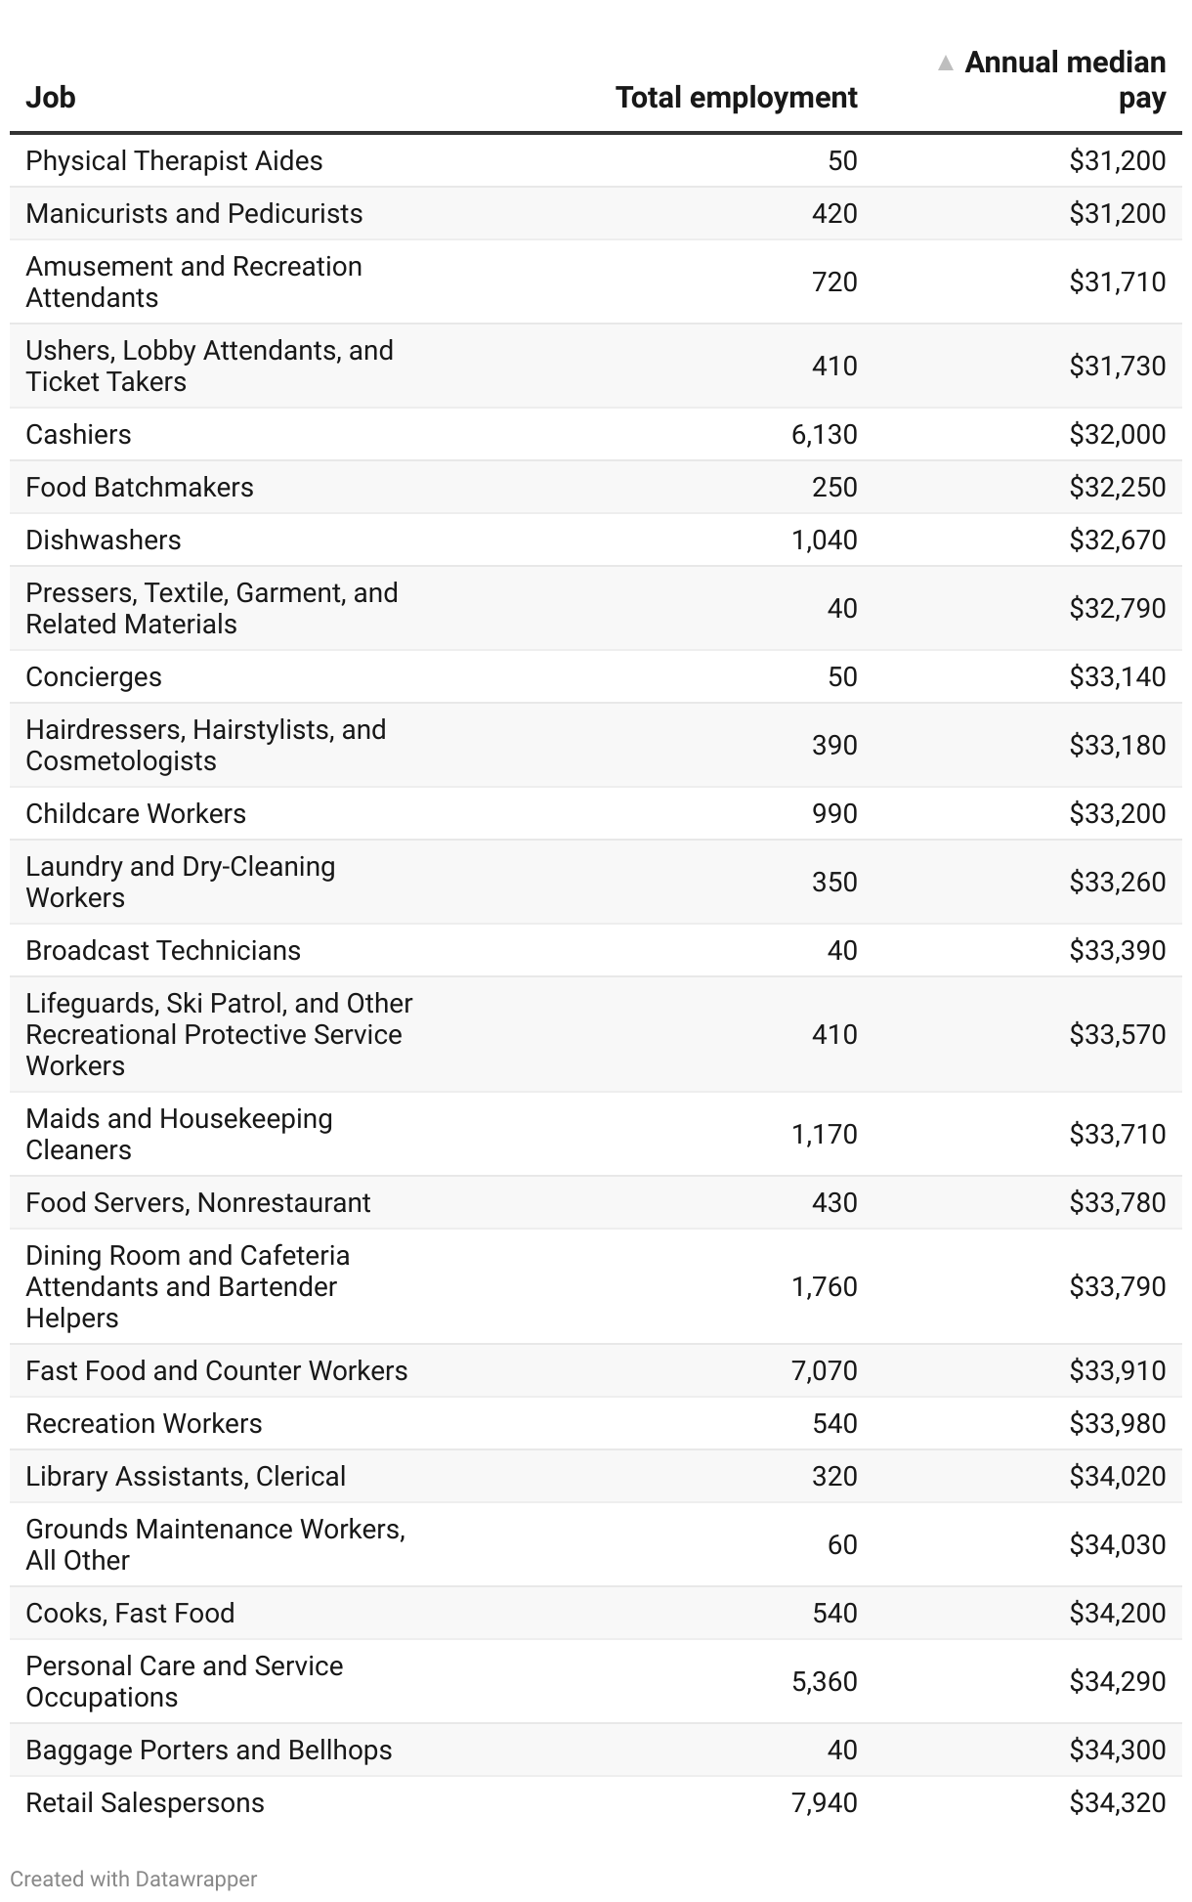Sort table by Job column header
Image resolution: width=1192 pixels, height=1902 pixels.
coord(51,98)
